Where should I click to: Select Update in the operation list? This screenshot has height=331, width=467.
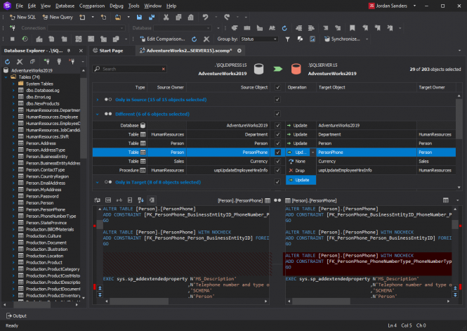[301, 180]
